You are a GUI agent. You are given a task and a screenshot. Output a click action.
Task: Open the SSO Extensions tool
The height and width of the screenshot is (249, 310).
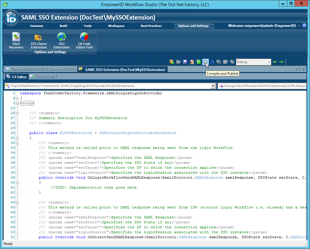click(x=61, y=39)
